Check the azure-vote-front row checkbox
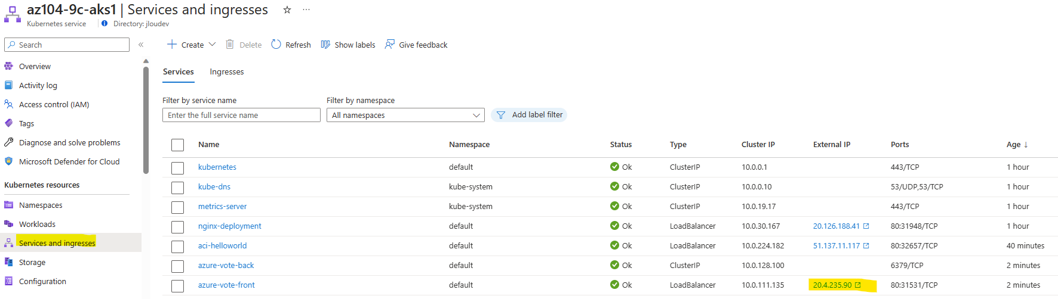 177,286
